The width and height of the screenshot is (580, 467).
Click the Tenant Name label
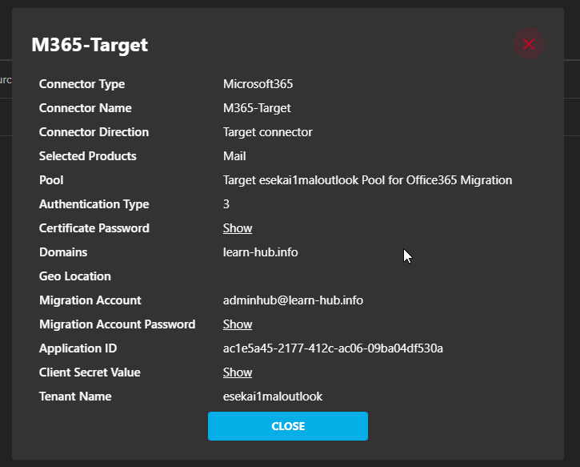point(75,397)
